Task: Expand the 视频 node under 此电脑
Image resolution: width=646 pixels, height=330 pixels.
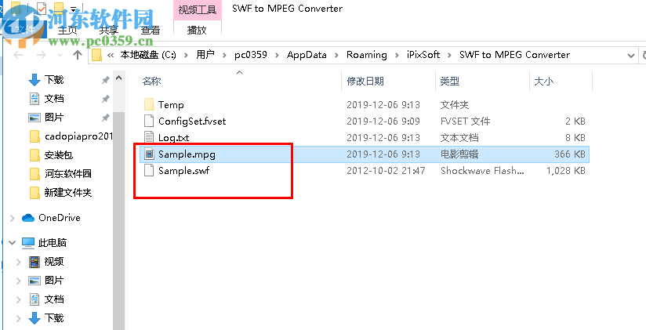Action: (19, 262)
